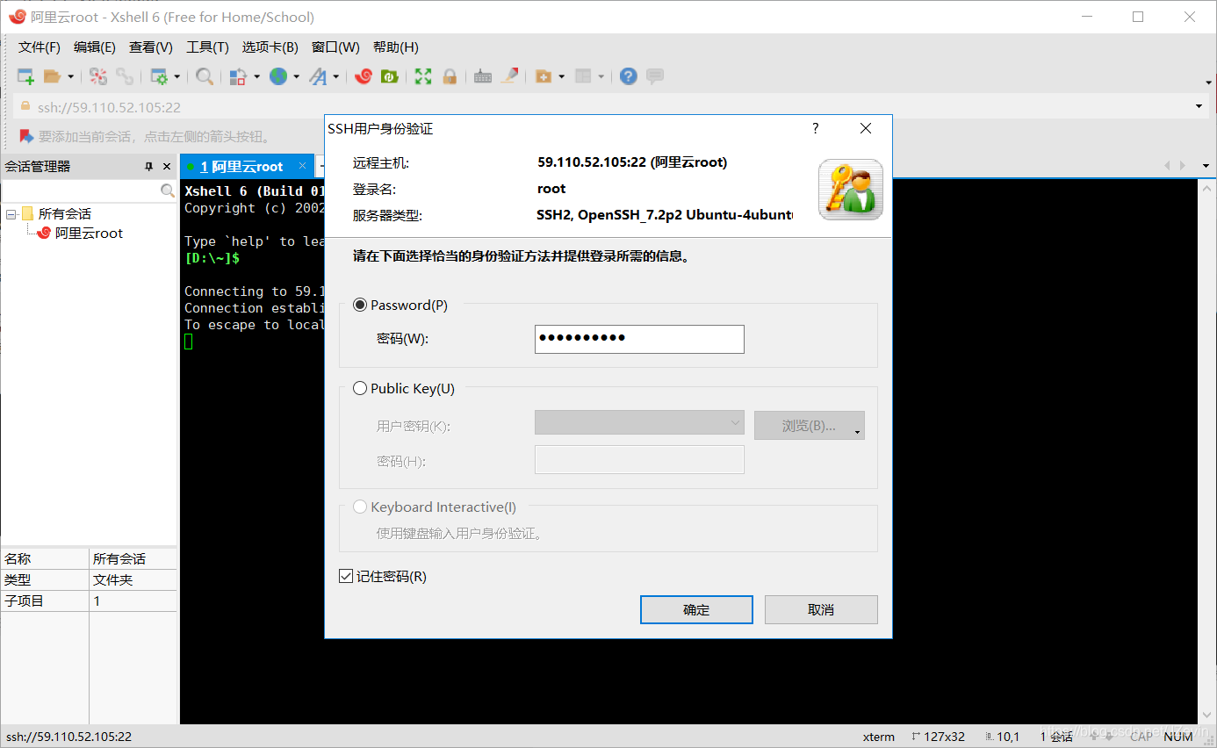Open the layout icon dropdown arrow

(x=601, y=77)
